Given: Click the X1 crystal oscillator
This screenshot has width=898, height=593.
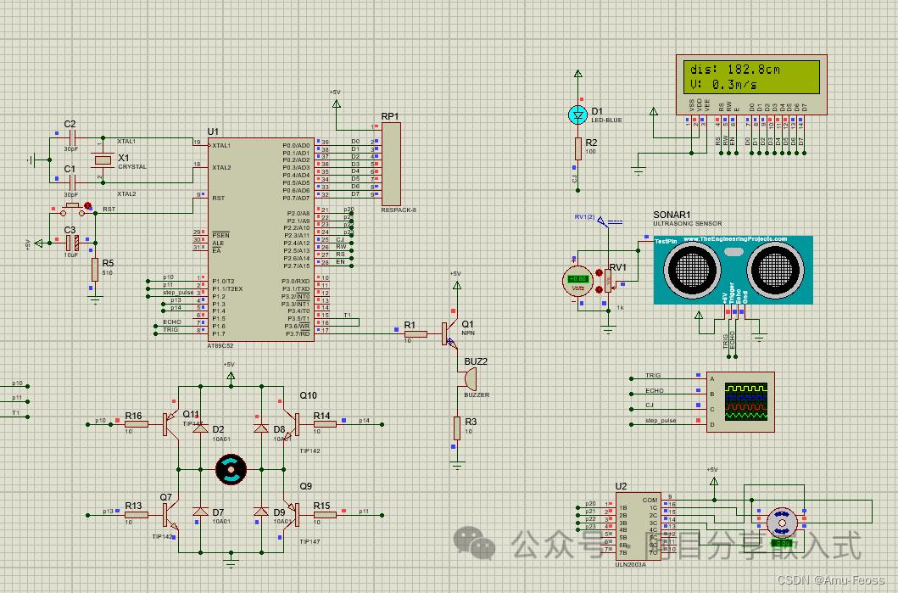Looking at the screenshot, I should [x=103, y=160].
